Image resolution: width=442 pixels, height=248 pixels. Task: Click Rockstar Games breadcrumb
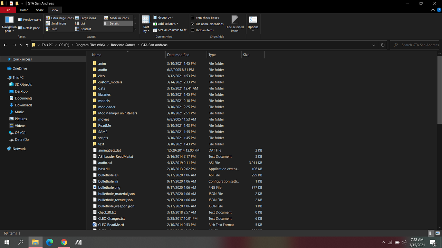123,45
